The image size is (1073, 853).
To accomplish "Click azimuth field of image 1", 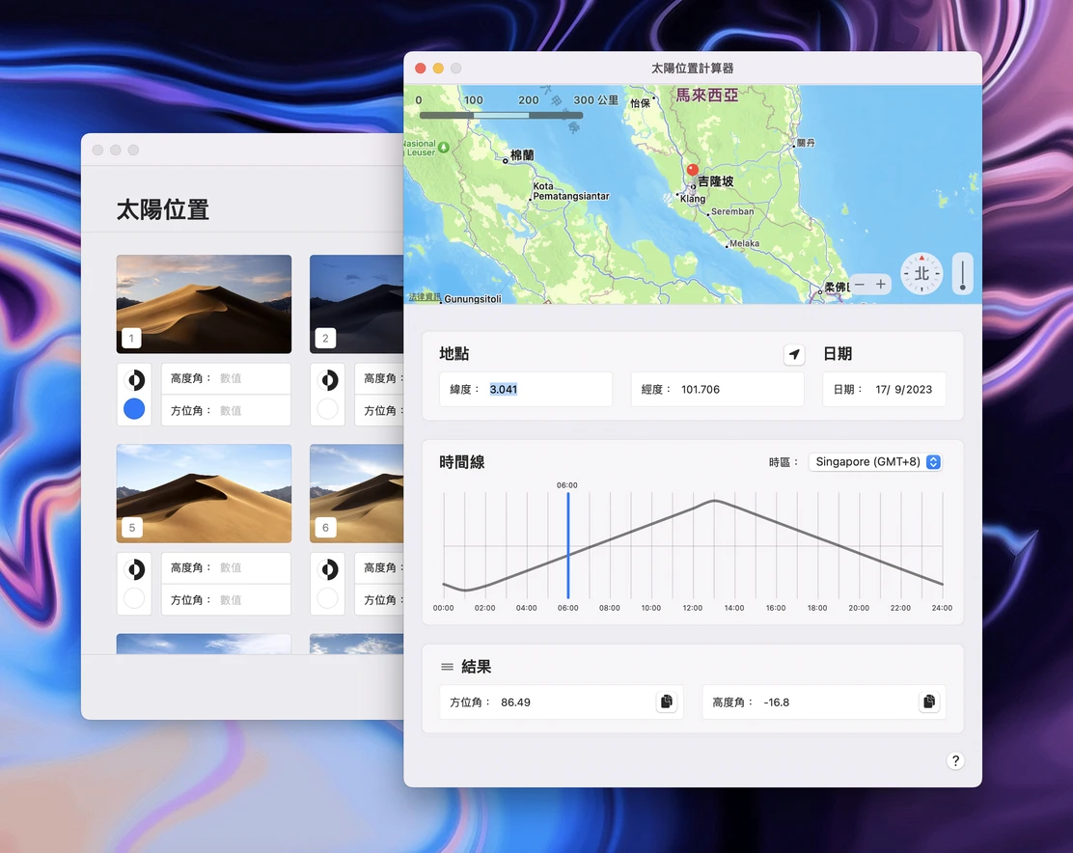I will click(226, 410).
